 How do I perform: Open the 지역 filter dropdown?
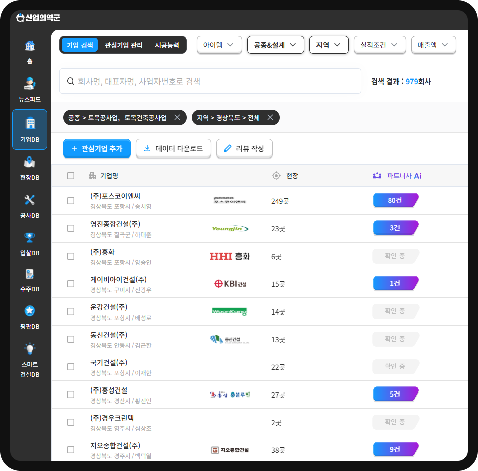click(329, 45)
